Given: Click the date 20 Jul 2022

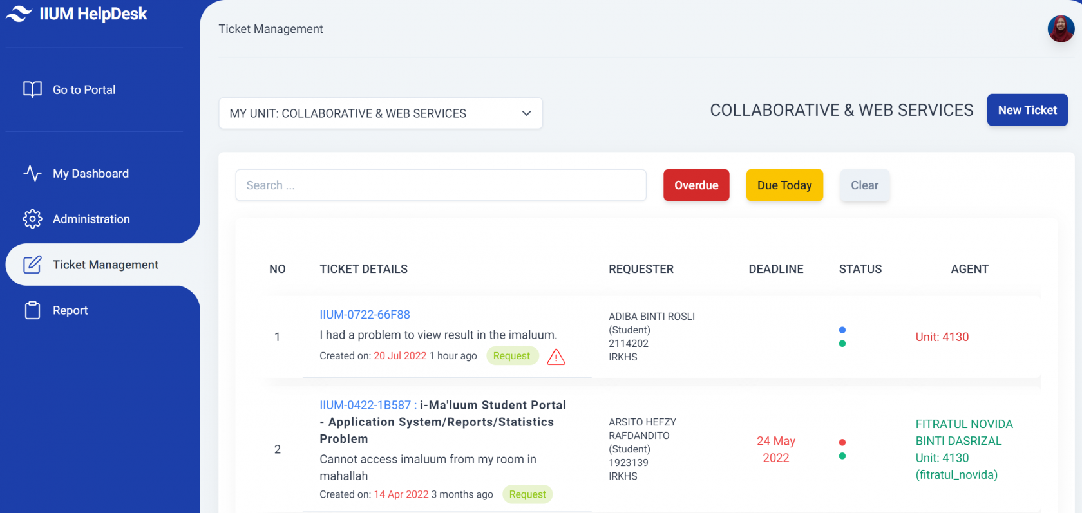Looking at the screenshot, I should point(400,356).
